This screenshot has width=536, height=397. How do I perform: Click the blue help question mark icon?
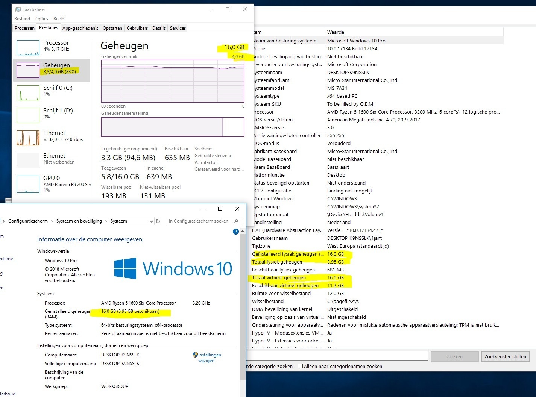236,232
